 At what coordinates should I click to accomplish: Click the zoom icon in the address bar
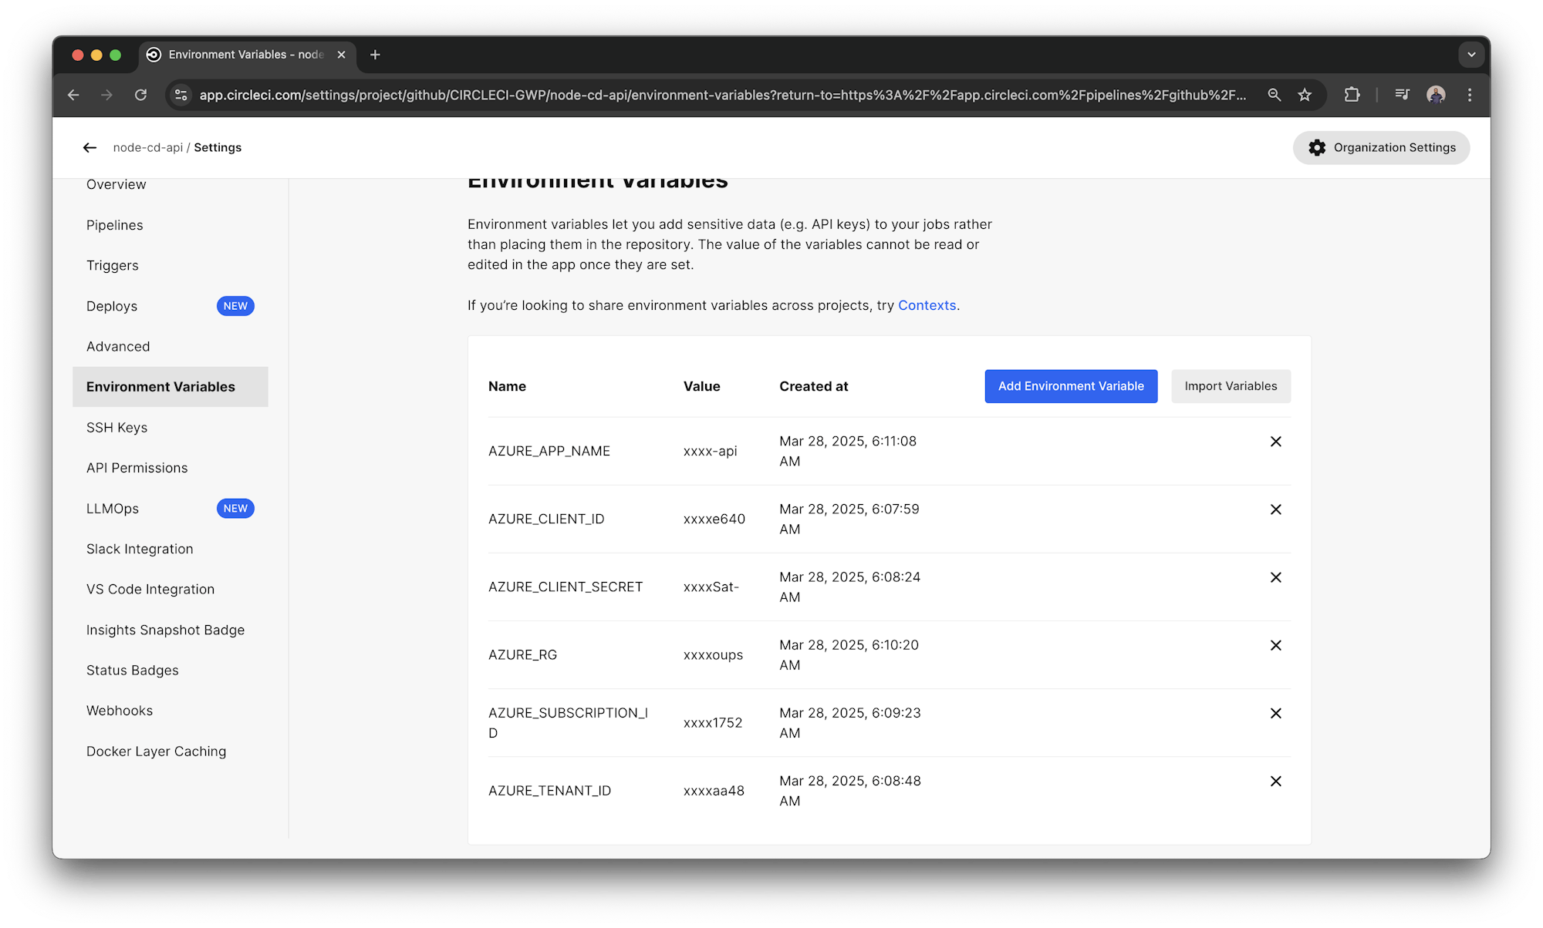click(1274, 94)
